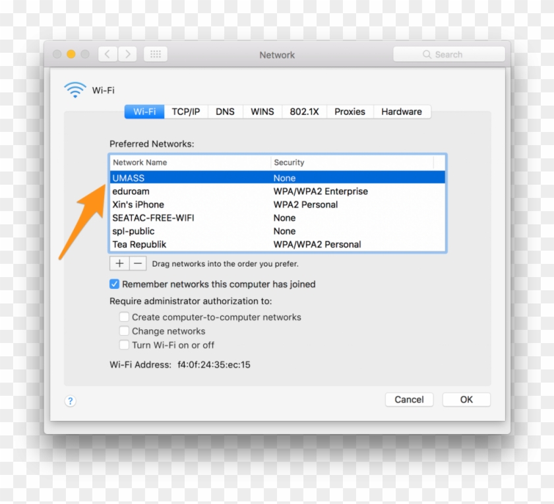This screenshot has height=504, width=554.
Task: Click the help question mark icon
Action: (x=70, y=400)
